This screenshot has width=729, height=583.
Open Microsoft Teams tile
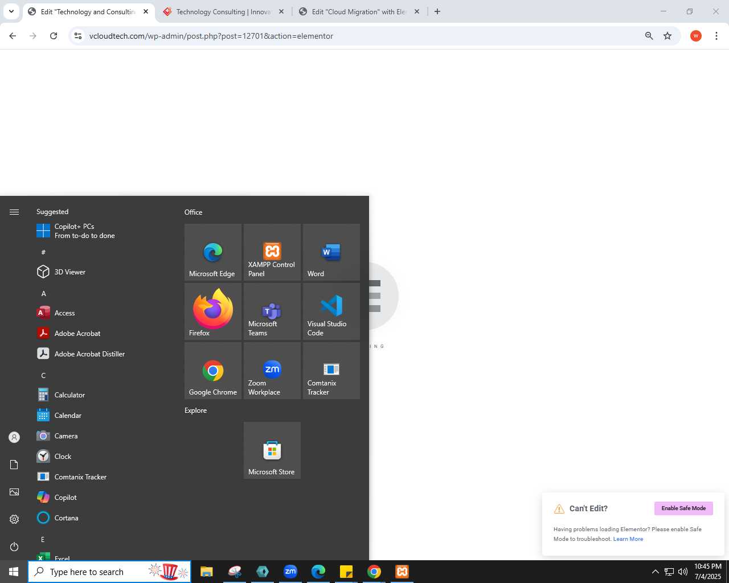tap(272, 311)
